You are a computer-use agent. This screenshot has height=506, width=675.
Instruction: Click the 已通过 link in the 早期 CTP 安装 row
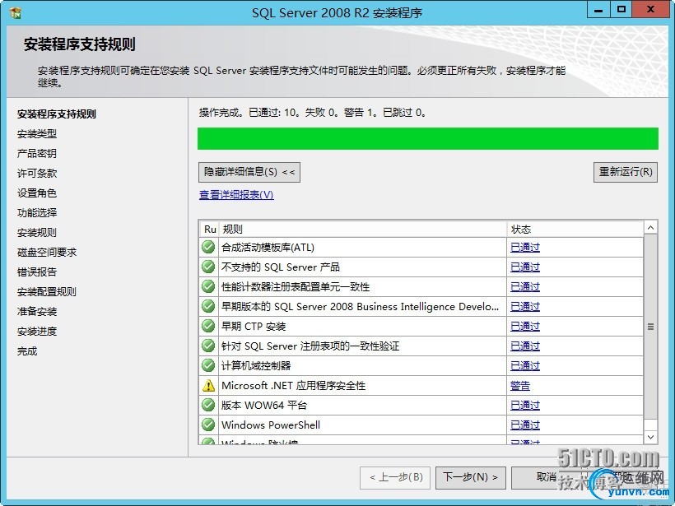[524, 327]
